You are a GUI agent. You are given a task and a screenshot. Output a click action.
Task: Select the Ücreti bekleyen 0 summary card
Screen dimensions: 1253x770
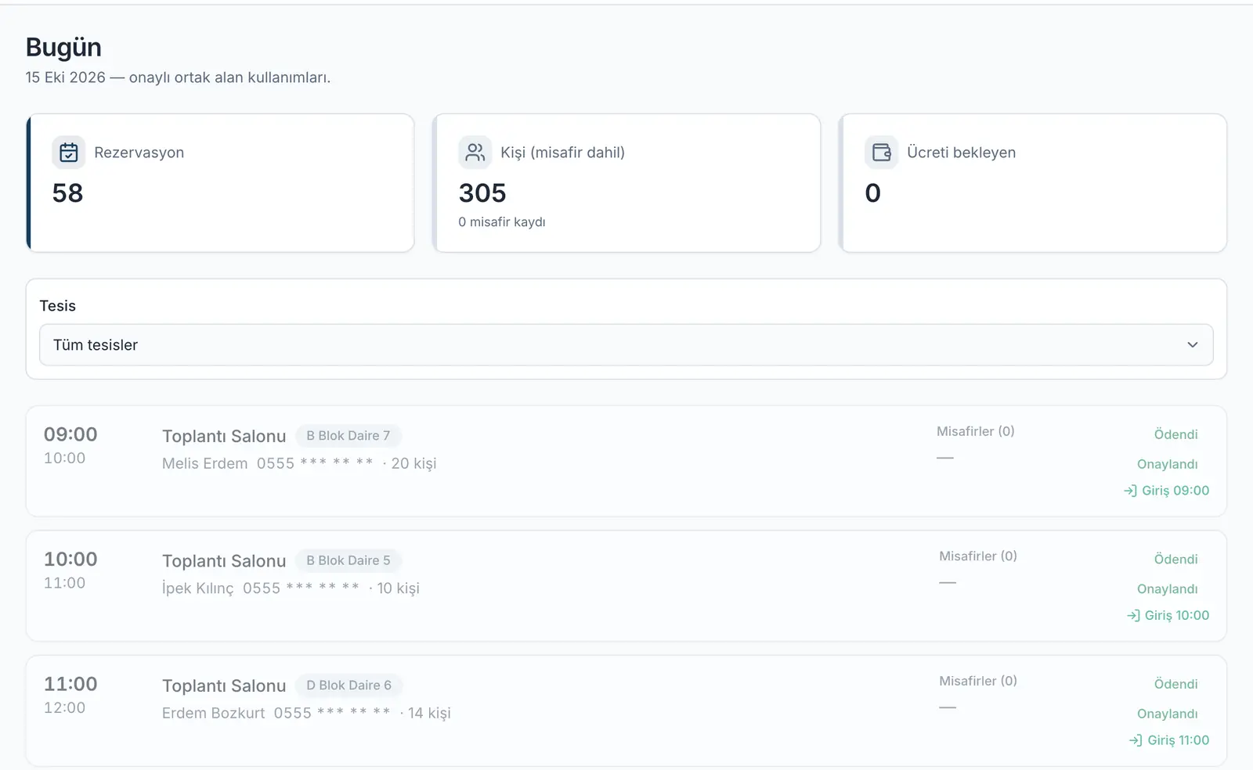[x=1033, y=183]
